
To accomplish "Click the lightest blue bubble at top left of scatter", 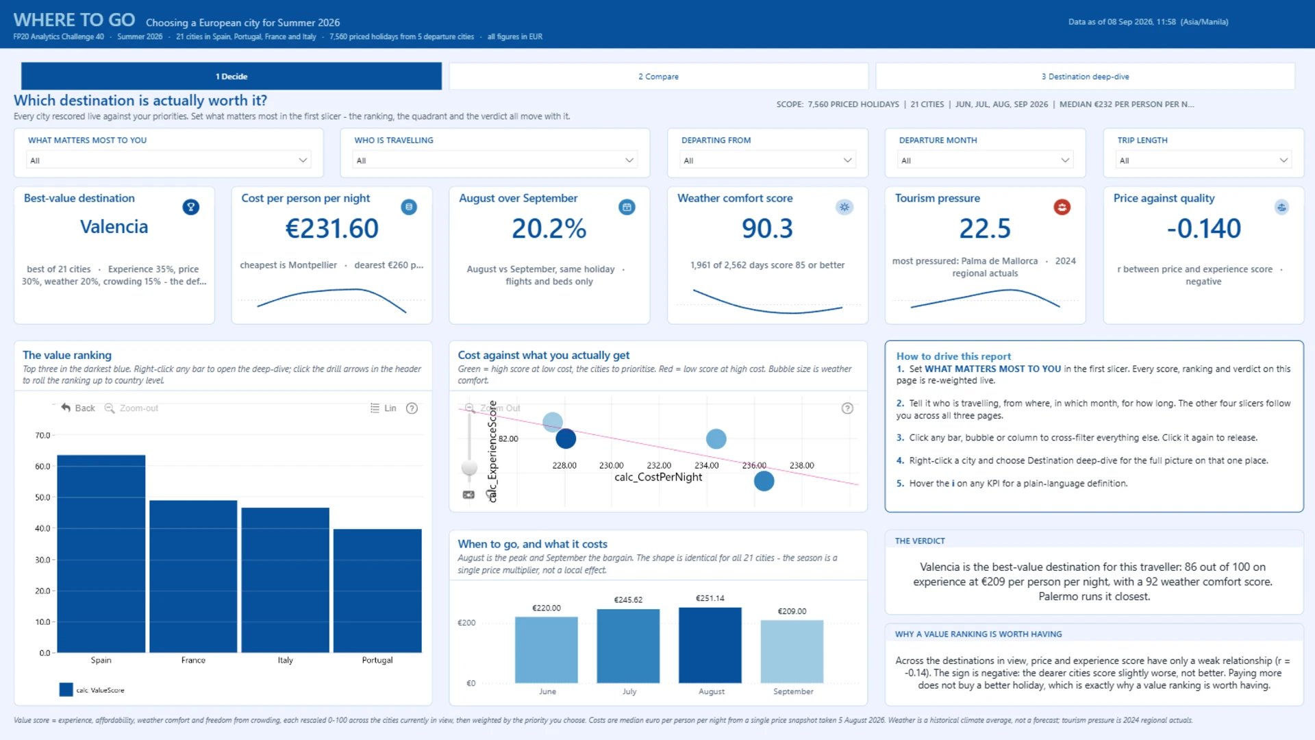I will pyautogui.click(x=553, y=422).
